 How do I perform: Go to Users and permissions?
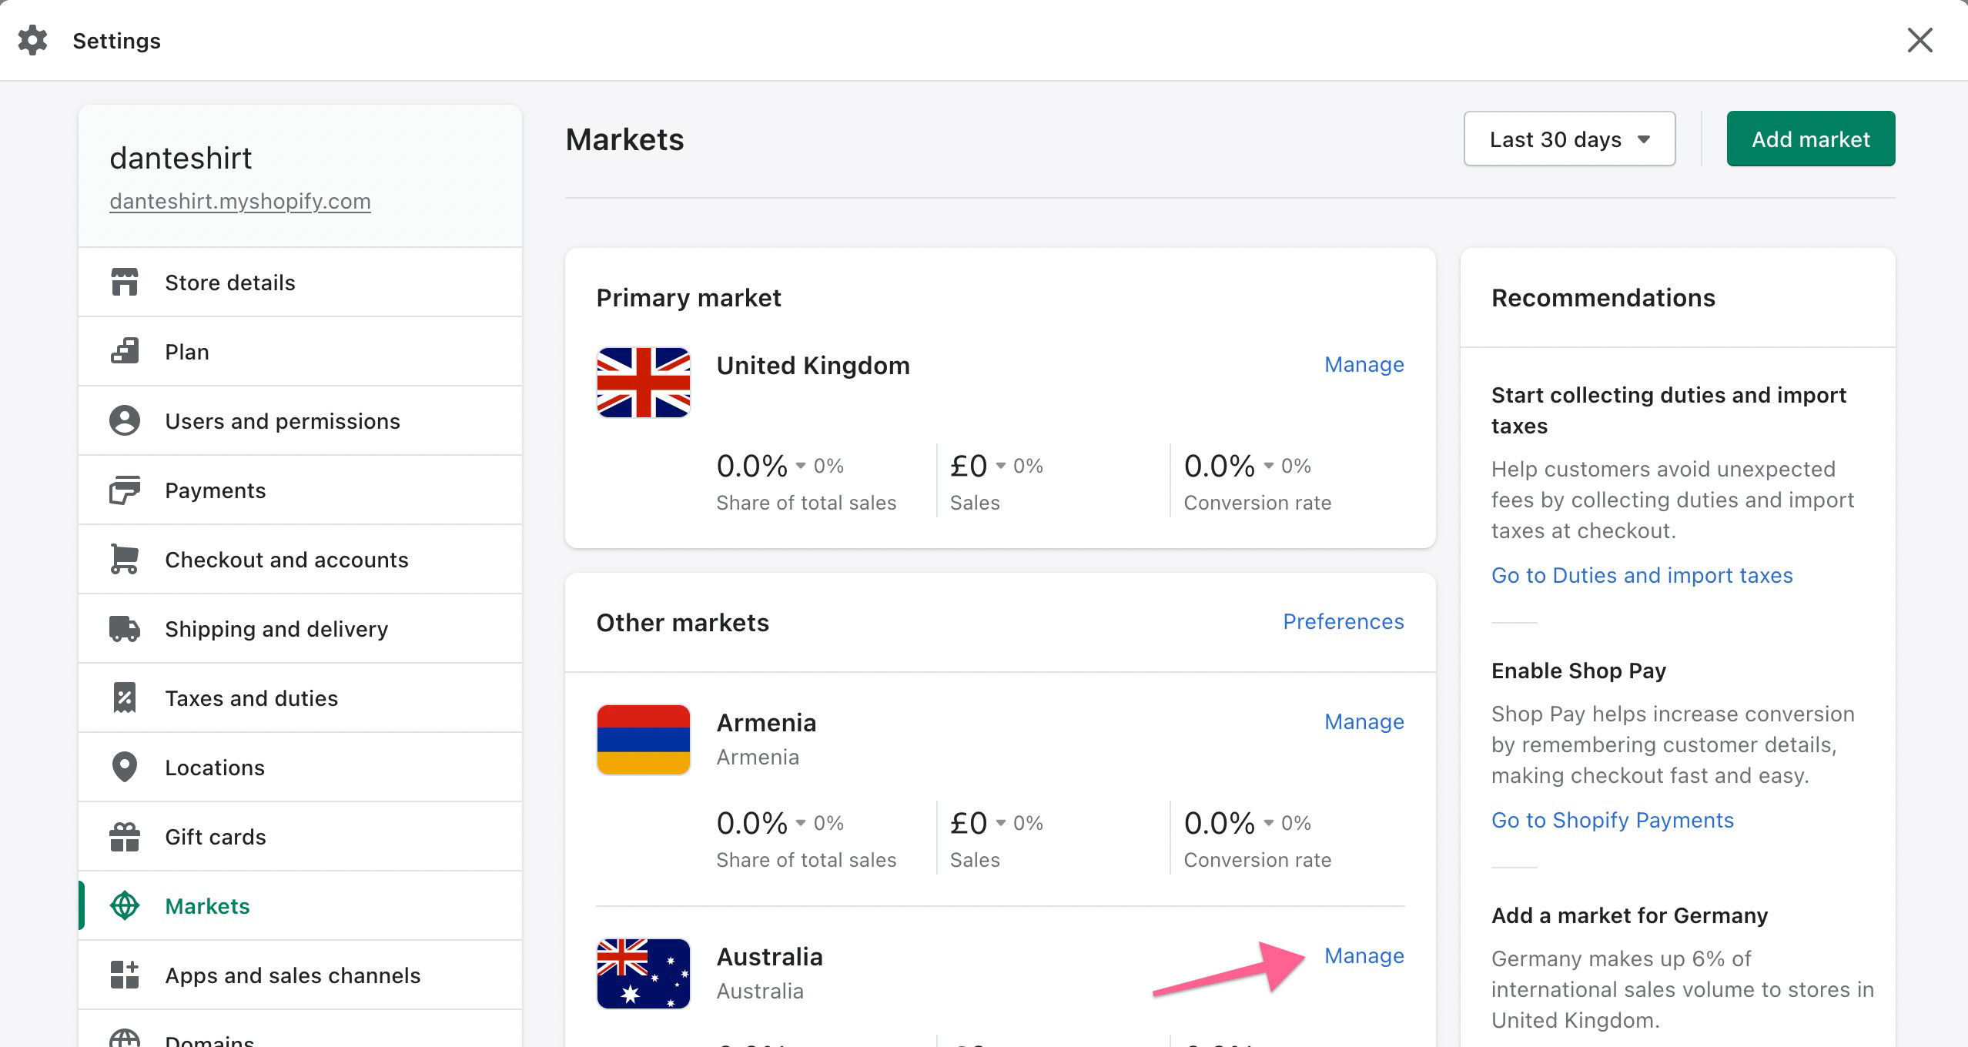tap(300, 420)
